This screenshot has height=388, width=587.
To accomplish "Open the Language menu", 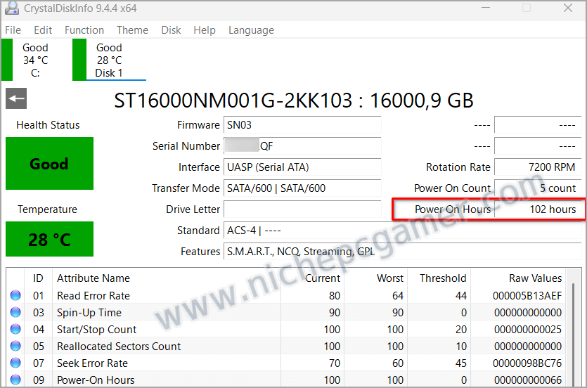I will (251, 30).
